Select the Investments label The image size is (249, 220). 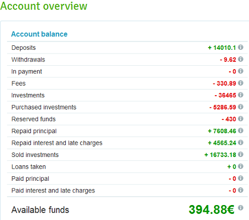(28, 95)
